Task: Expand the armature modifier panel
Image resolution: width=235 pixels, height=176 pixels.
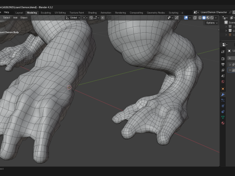Action: pyautogui.click(x=230, y=65)
